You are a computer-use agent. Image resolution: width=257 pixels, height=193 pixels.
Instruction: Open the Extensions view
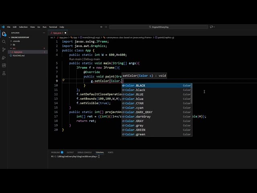click(x=4, y=65)
